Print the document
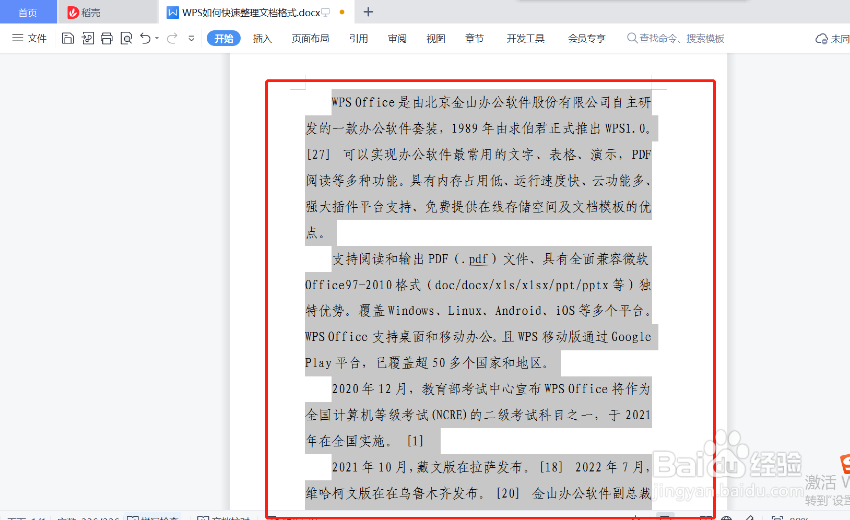The image size is (850, 520). click(x=107, y=38)
